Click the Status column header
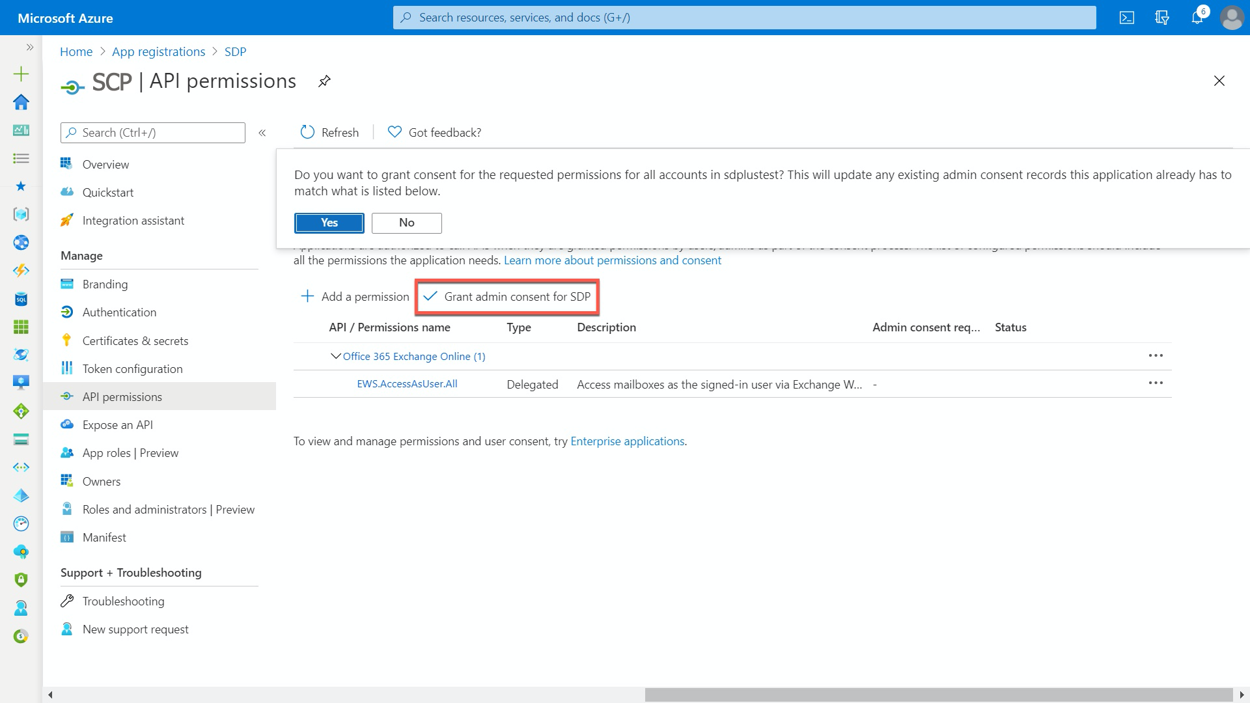 click(1010, 327)
